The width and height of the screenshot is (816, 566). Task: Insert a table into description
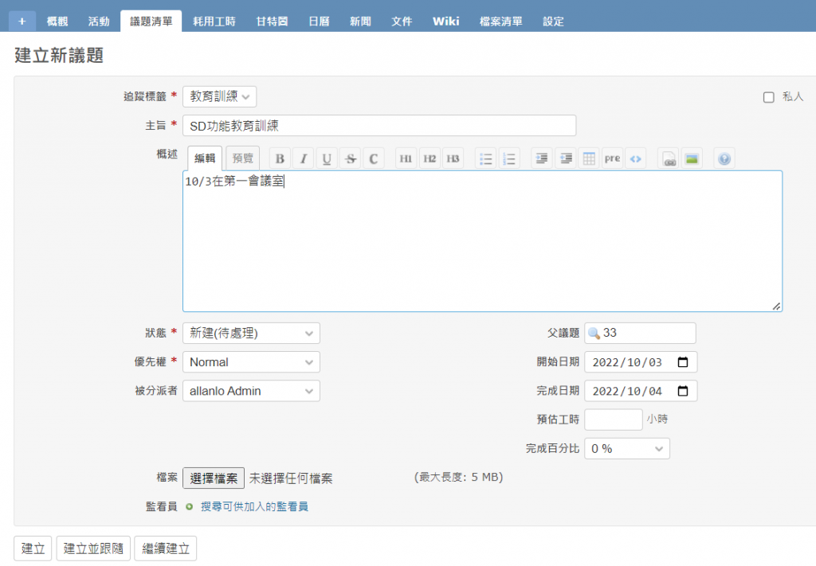coord(589,158)
